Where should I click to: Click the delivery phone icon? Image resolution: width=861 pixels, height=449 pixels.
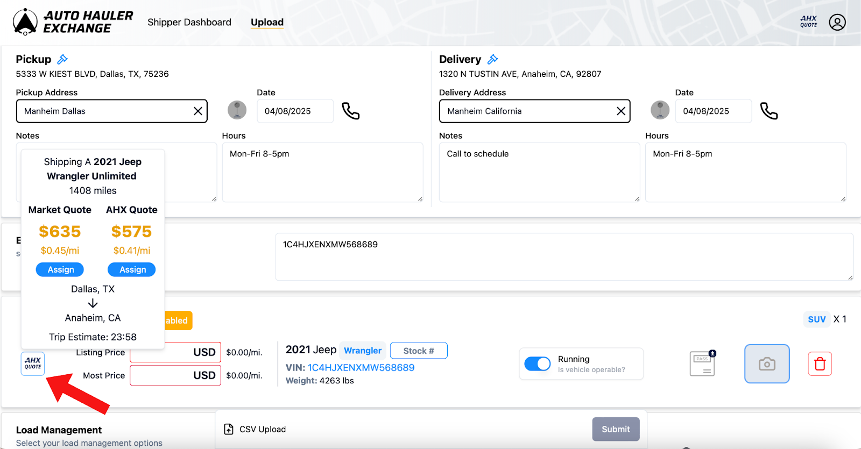(x=769, y=111)
